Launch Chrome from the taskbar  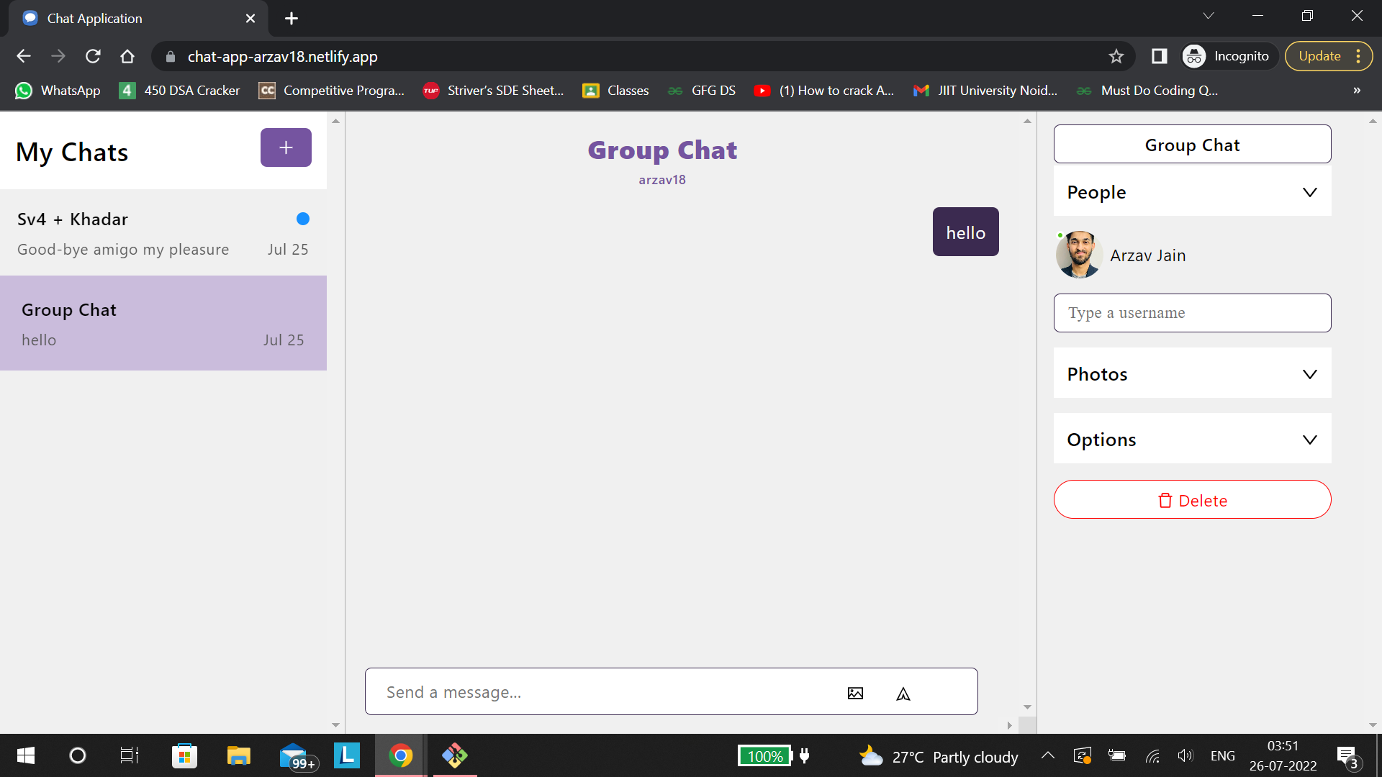coord(399,755)
